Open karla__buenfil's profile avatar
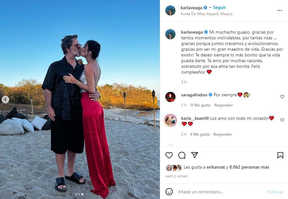288x199 pixels. [170, 120]
